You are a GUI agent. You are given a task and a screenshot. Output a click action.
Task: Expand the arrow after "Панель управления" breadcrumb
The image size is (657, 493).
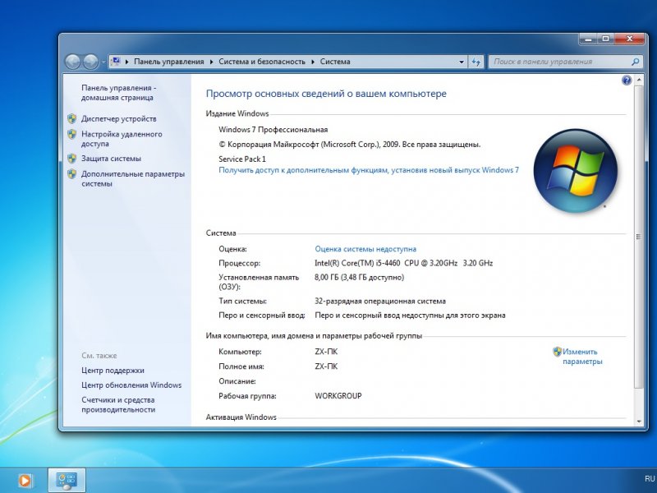pyautogui.click(x=211, y=62)
